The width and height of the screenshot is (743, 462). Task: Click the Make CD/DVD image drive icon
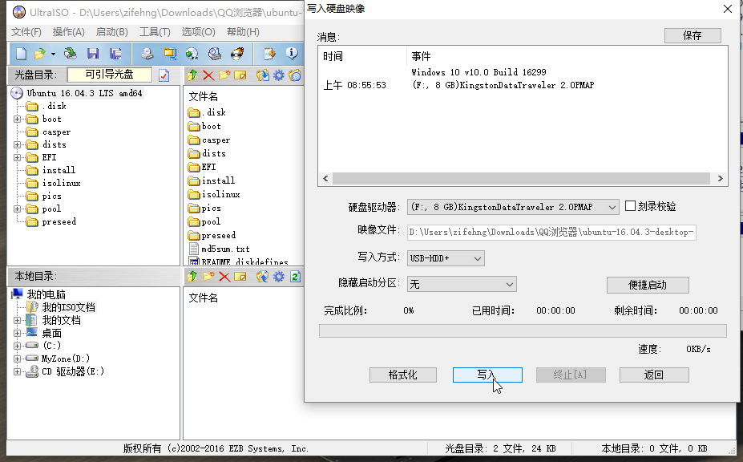(x=147, y=54)
